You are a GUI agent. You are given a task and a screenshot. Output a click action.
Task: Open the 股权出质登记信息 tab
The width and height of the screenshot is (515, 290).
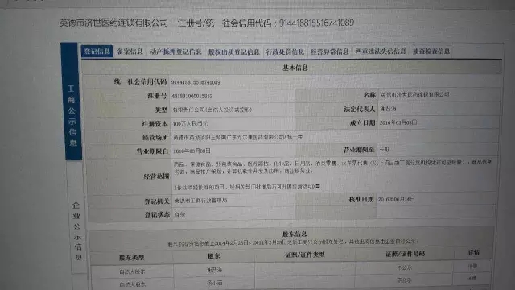tap(234, 52)
